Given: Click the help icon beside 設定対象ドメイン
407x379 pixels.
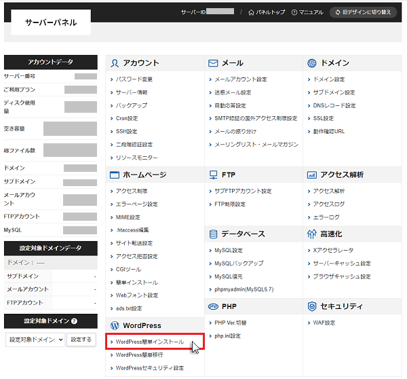Looking at the screenshot, I should tap(74, 321).
